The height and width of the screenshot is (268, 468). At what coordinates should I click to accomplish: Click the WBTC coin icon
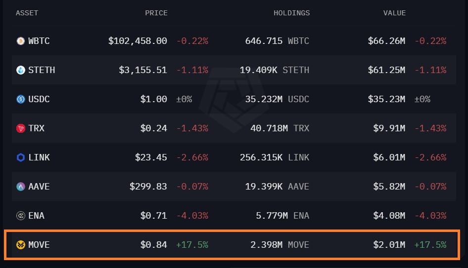(x=21, y=41)
